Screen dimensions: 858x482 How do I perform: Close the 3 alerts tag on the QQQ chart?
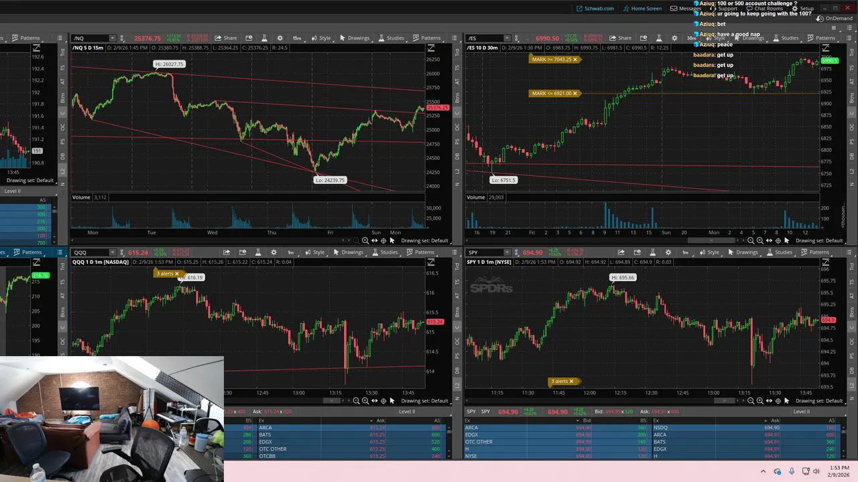coord(177,273)
